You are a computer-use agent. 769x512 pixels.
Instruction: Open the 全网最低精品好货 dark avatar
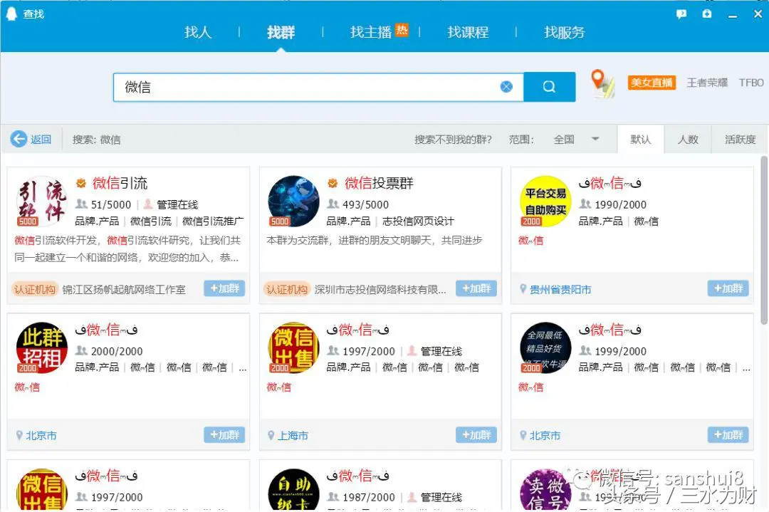pos(545,348)
